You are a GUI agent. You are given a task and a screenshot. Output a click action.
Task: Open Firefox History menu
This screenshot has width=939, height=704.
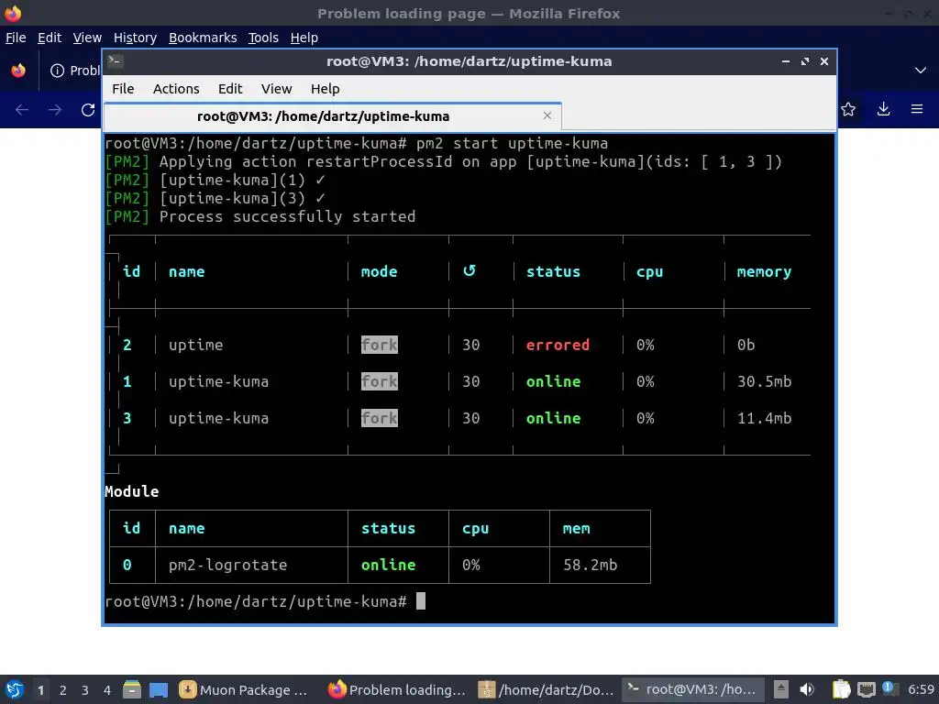(135, 38)
